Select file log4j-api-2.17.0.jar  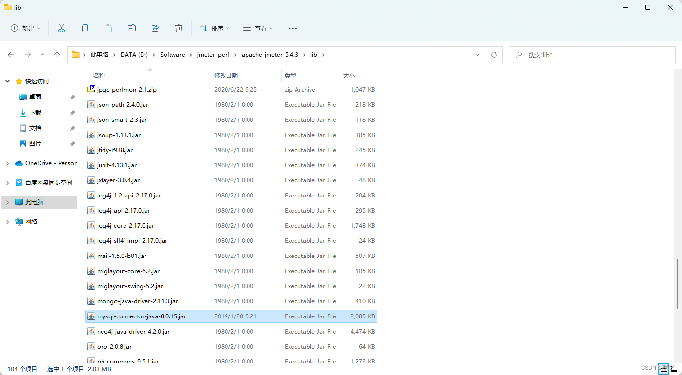point(124,210)
